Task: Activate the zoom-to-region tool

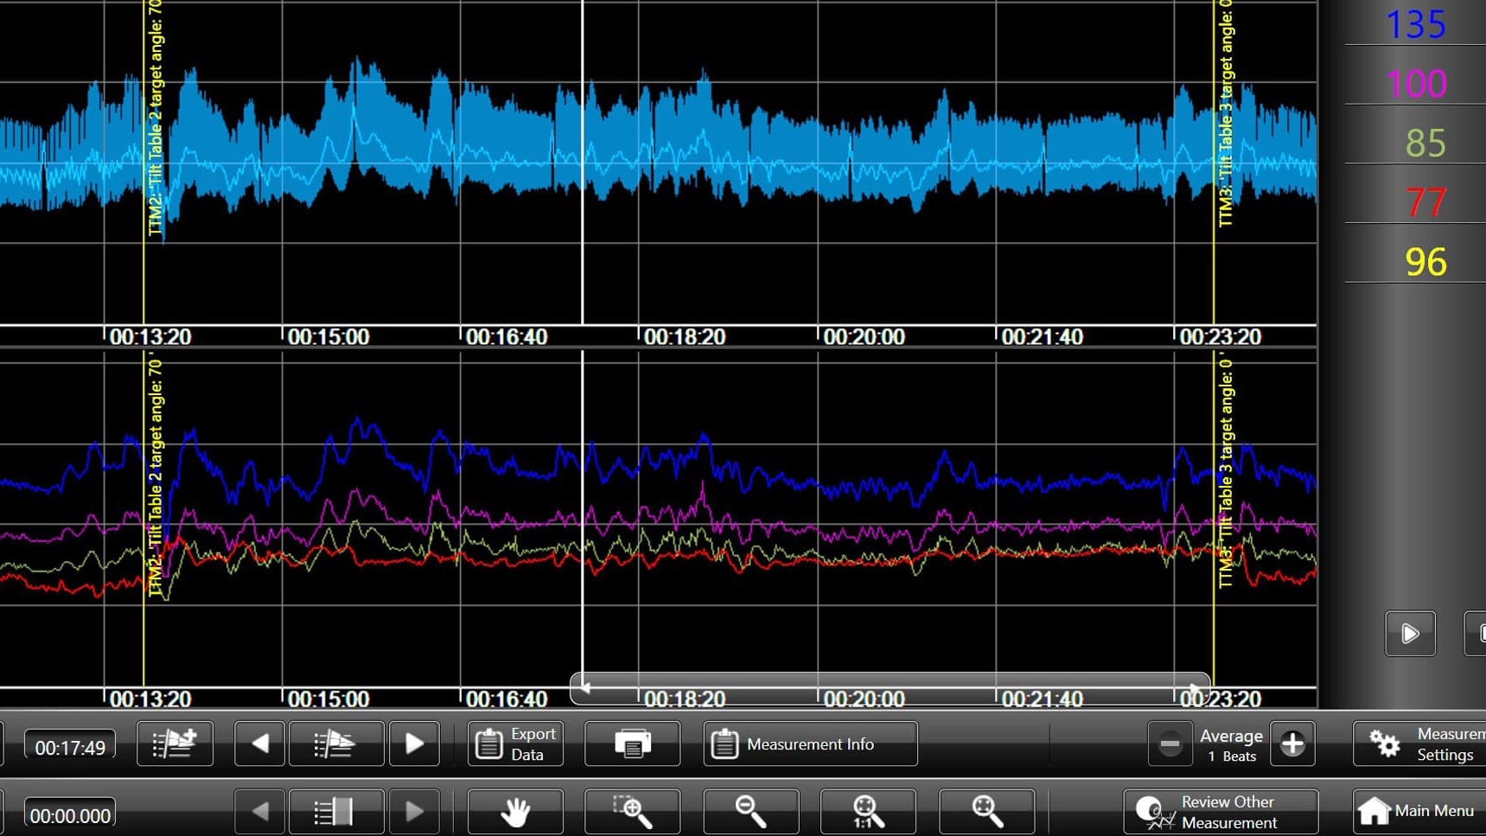Action: [633, 811]
